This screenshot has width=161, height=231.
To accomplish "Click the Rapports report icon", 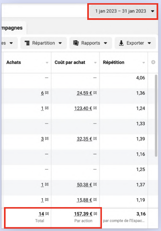I will pyautogui.click(x=76, y=43).
